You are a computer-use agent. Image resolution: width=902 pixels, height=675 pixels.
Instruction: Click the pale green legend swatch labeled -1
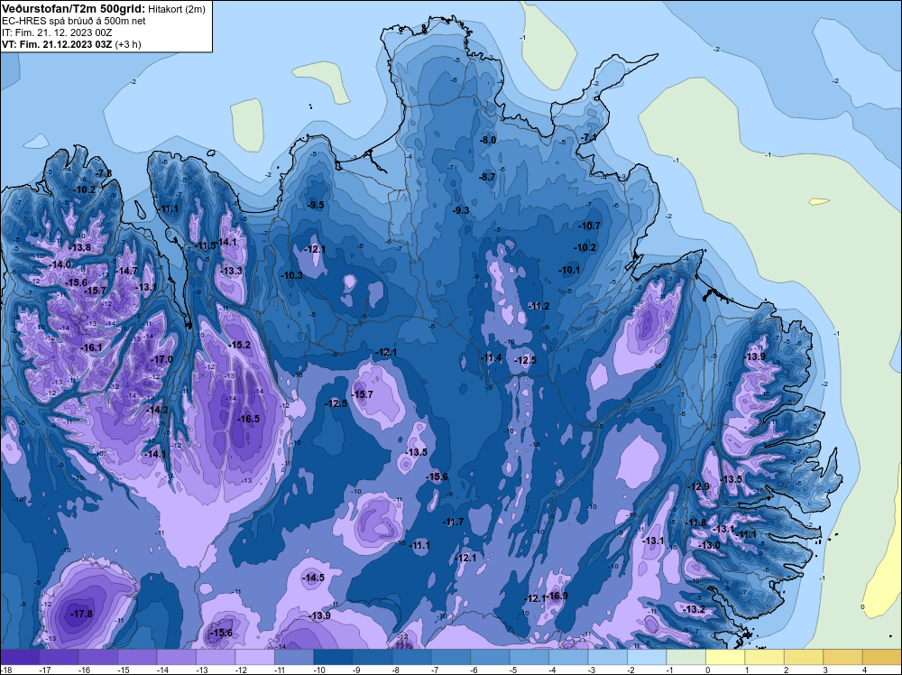tap(686, 657)
